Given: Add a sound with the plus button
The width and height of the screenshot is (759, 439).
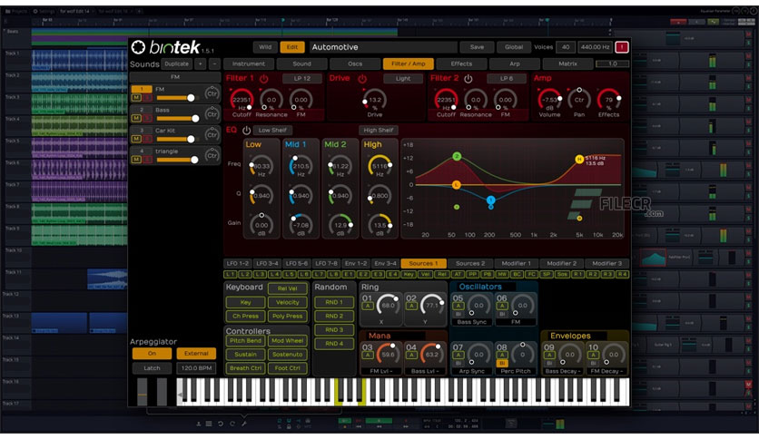Looking at the screenshot, I should [200, 63].
